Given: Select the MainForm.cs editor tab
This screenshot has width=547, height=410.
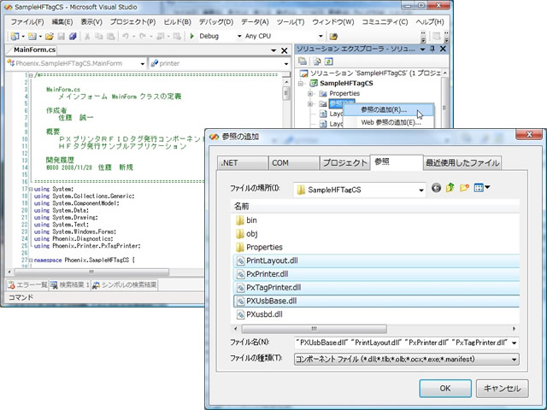Looking at the screenshot, I should [x=34, y=50].
